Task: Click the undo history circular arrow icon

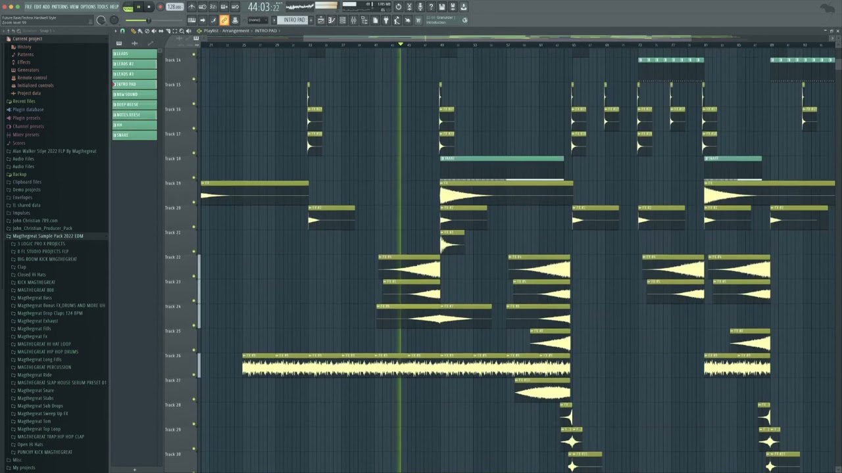Action: point(399,7)
